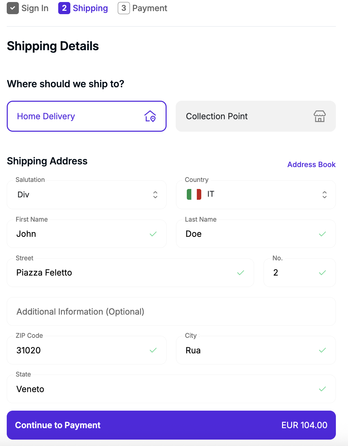Screen dimensions: 348x446
Task: Click the home delivery house icon
Action: (150, 116)
